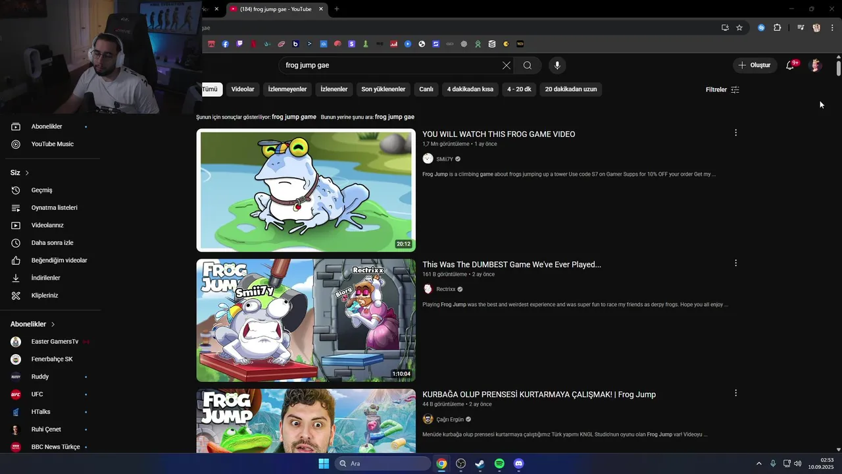
Task: Open a new Chrome tab
Action: (x=337, y=9)
